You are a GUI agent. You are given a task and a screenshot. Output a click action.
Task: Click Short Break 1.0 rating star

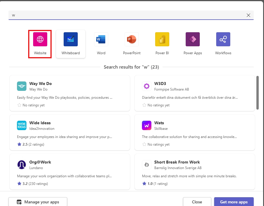point(144,184)
